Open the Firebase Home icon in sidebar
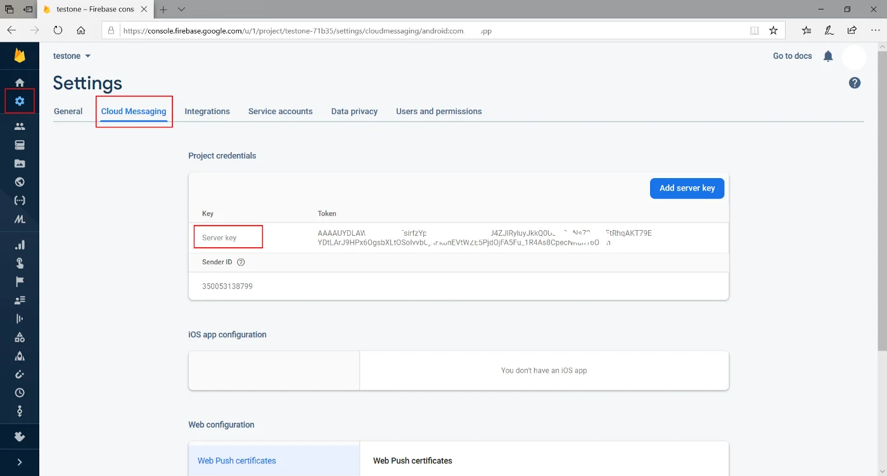The width and height of the screenshot is (887, 476). pyautogui.click(x=20, y=82)
